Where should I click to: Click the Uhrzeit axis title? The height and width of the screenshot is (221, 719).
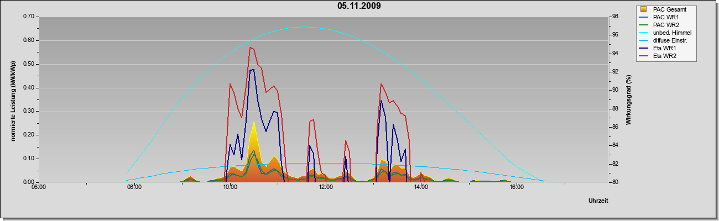598,201
